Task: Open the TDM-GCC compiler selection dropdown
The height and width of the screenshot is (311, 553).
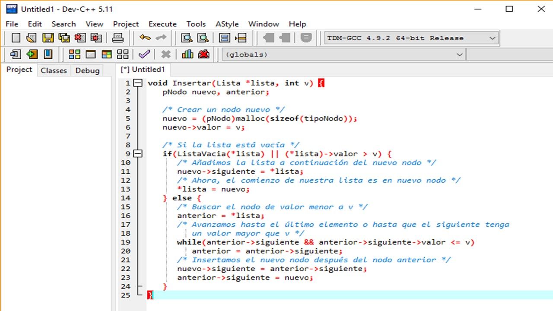Action: click(492, 38)
